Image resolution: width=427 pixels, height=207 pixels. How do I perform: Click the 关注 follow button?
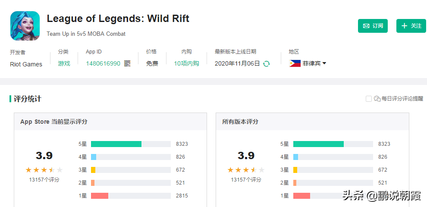pyautogui.click(x=411, y=26)
